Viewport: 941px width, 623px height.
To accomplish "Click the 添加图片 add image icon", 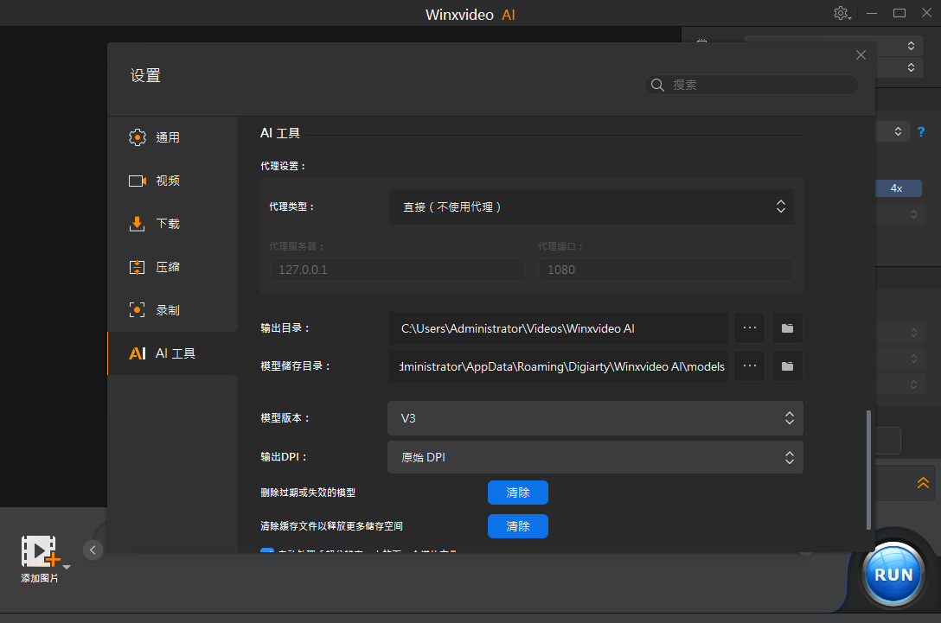I will click(x=38, y=550).
